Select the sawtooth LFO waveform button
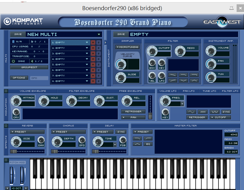This screenshot has height=190, width=244. click(202, 112)
